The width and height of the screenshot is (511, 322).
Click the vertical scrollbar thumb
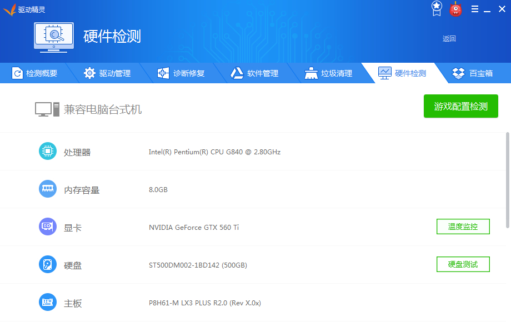pos(508,180)
